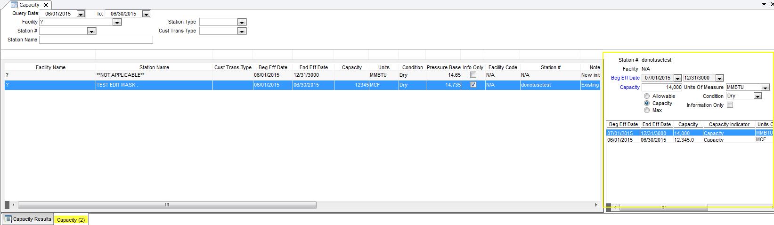Sort by Facility Name column header
The image size is (774, 225).
[50, 67]
